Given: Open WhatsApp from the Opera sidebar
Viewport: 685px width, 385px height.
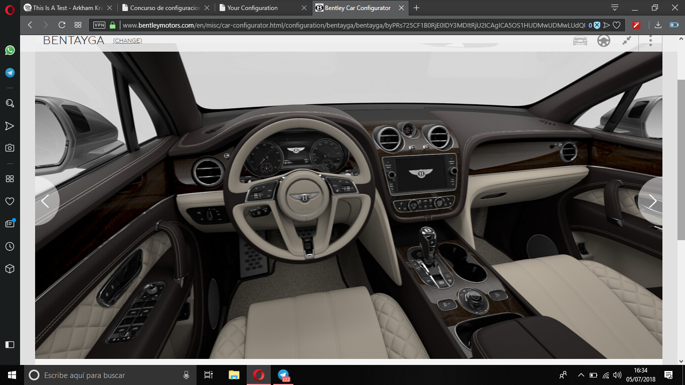Looking at the screenshot, I should tap(10, 50).
